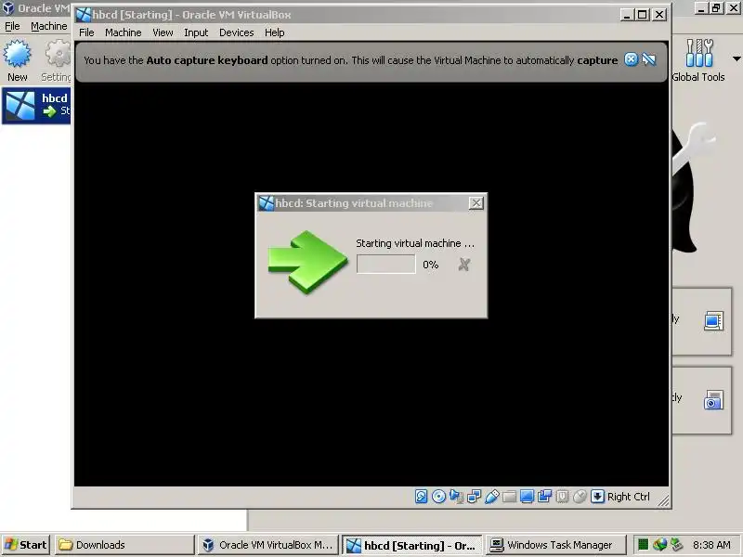The width and height of the screenshot is (743, 557).
Task: Switch to Oracle VM VirtualBox Manager taskbar button
Action: [267, 545]
